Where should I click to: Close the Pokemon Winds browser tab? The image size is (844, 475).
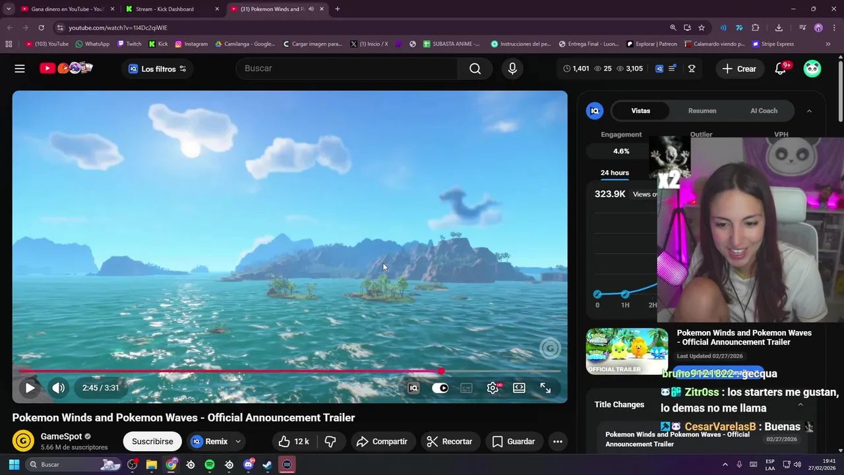click(x=322, y=9)
